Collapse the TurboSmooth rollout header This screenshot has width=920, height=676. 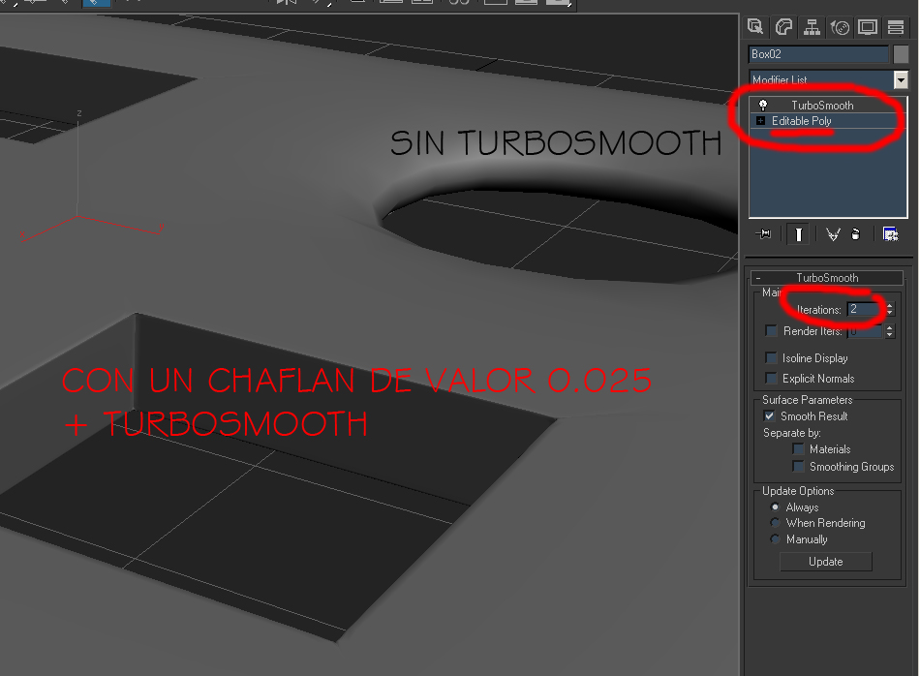(x=827, y=278)
